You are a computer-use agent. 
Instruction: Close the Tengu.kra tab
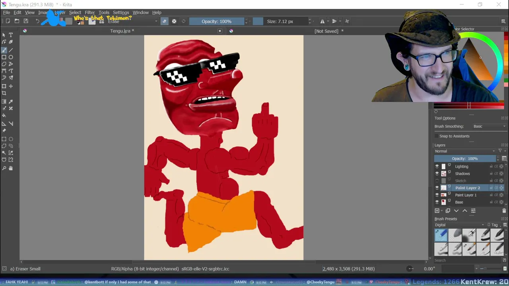(220, 31)
